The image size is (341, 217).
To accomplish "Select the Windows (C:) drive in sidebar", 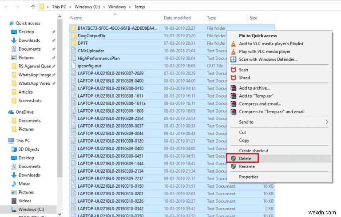I will pos(28,209).
